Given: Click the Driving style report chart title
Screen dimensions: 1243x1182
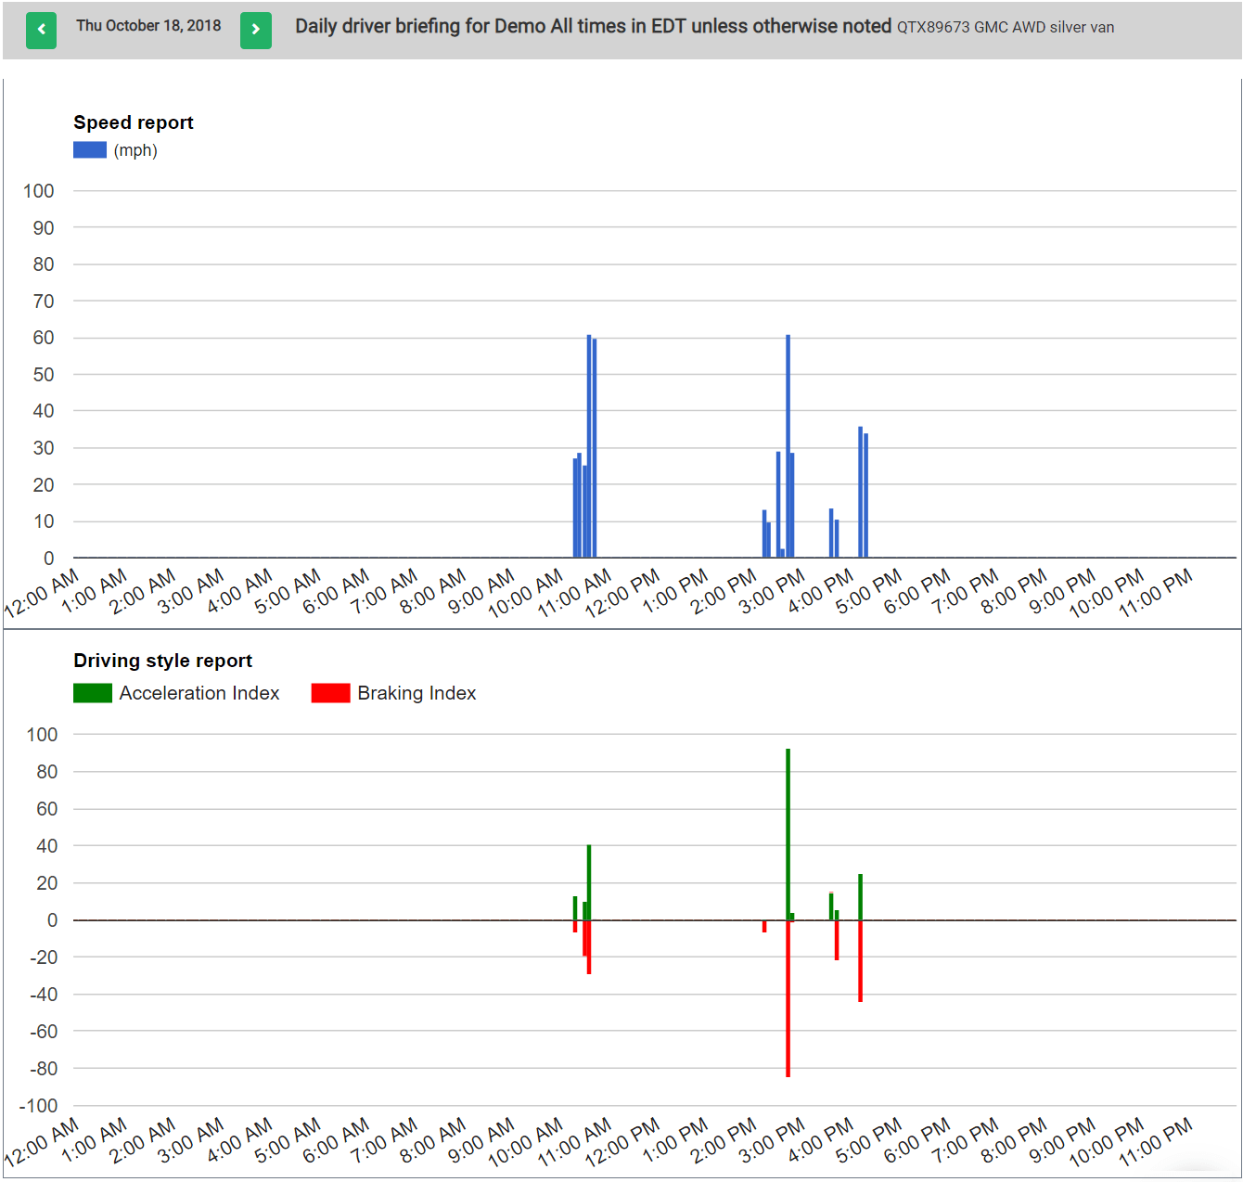Looking at the screenshot, I should click(163, 661).
